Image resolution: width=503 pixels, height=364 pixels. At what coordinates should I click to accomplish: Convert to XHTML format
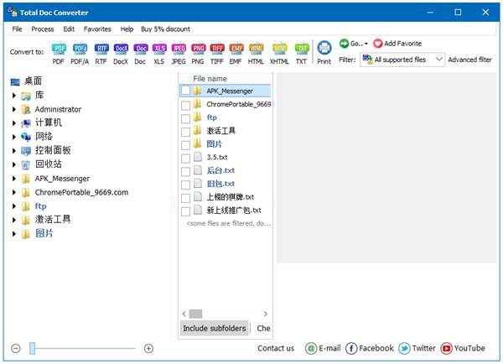coord(279,54)
